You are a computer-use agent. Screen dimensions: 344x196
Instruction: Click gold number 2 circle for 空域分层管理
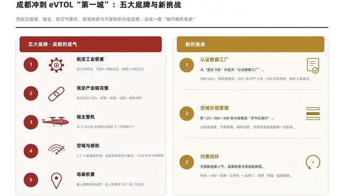tap(187, 114)
